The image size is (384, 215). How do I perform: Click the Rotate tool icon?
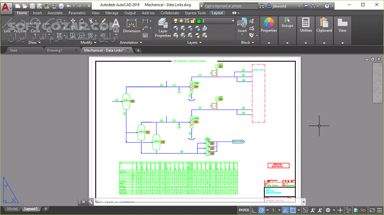[x=82, y=21]
